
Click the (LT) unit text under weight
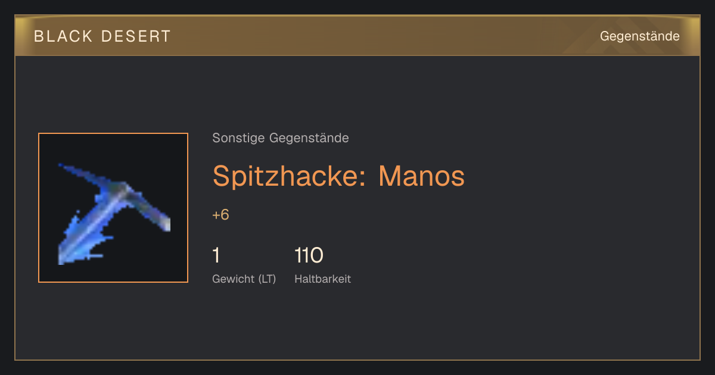click(x=267, y=279)
